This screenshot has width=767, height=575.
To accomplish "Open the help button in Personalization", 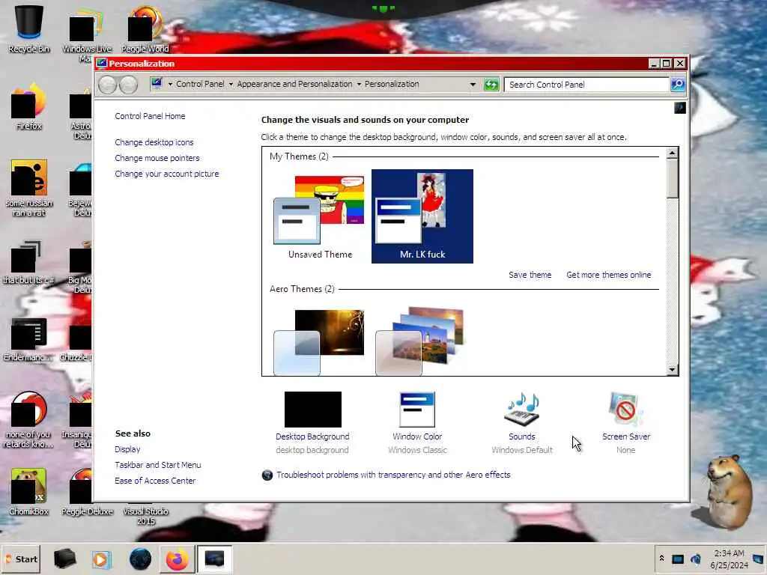I will (x=680, y=108).
